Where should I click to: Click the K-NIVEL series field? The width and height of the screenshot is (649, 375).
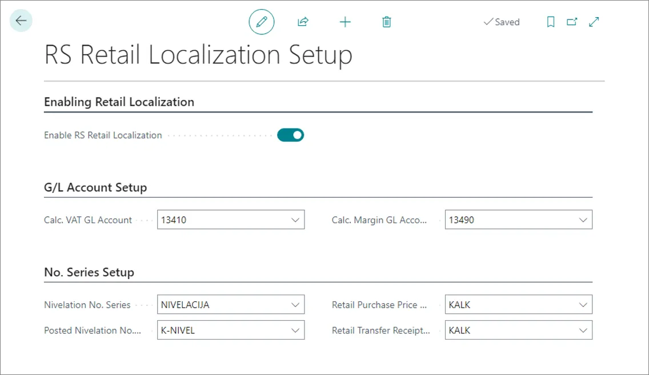[231, 330]
